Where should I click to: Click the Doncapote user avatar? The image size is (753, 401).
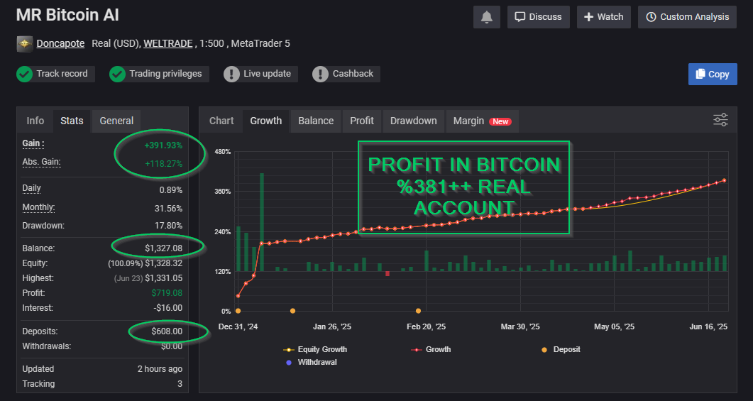tap(25, 44)
